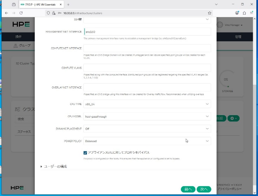Reload the page with the refresh icon

(x=21, y=13)
